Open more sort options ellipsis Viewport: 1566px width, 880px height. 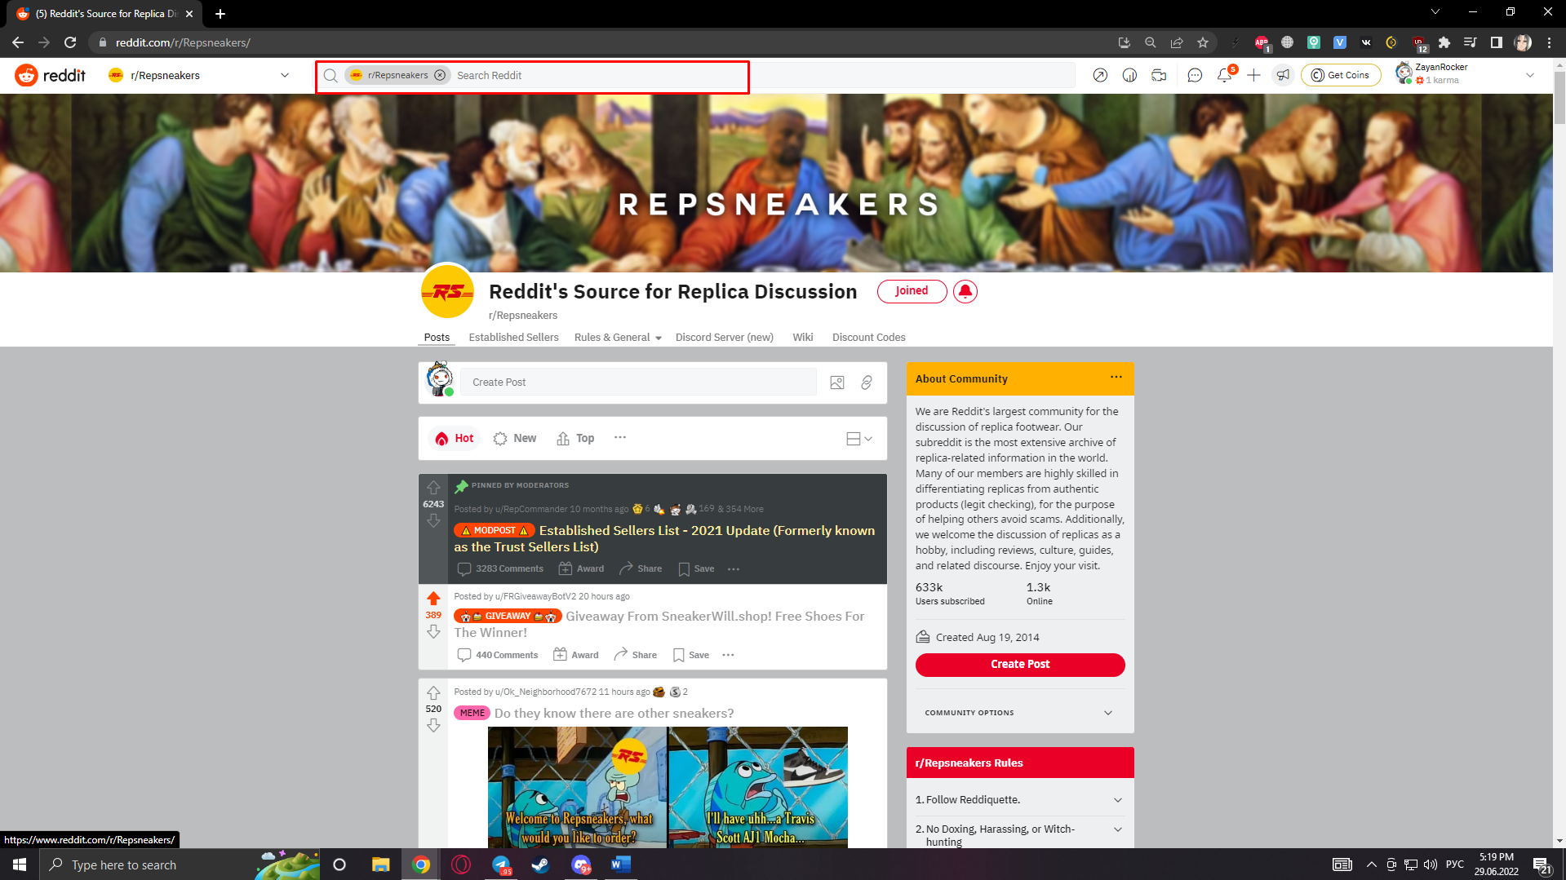[x=620, y=438]
